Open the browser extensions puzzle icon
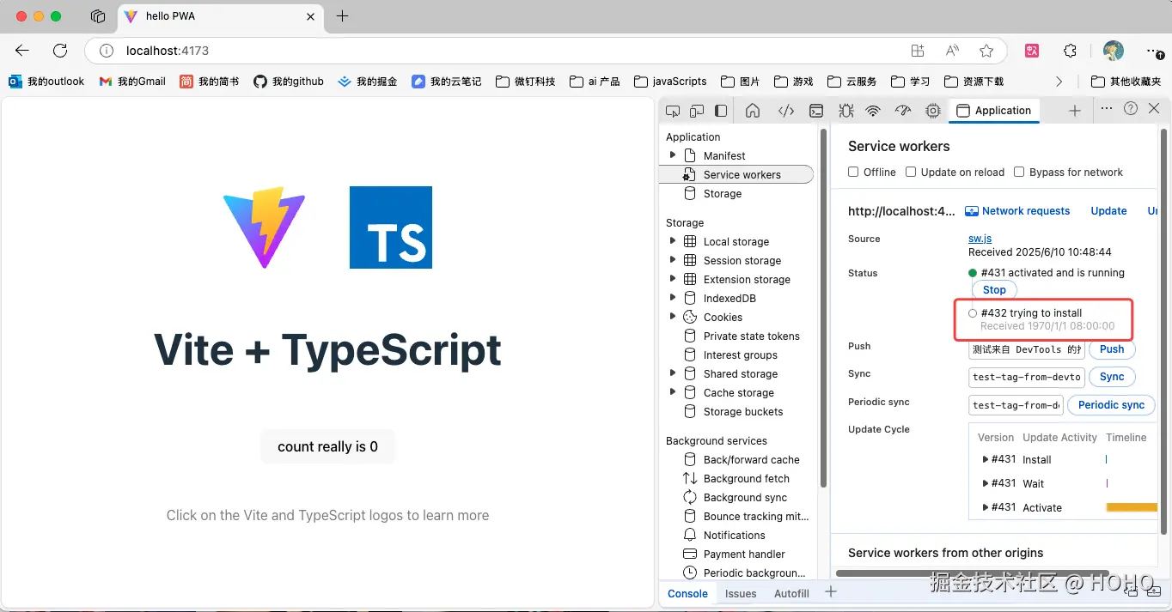This screenshot has height=612, width=1172. 1070,51
